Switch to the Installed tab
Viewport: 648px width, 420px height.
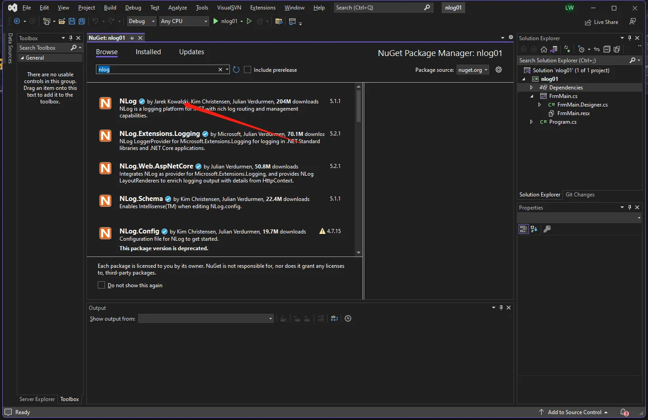pyautogui.click(x=148, y=52)
